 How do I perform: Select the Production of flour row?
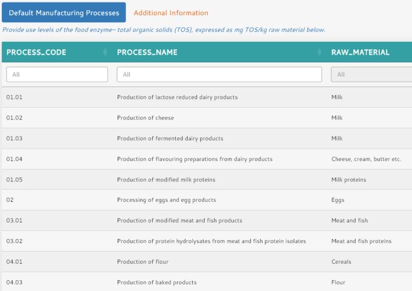tap(142, 262)
